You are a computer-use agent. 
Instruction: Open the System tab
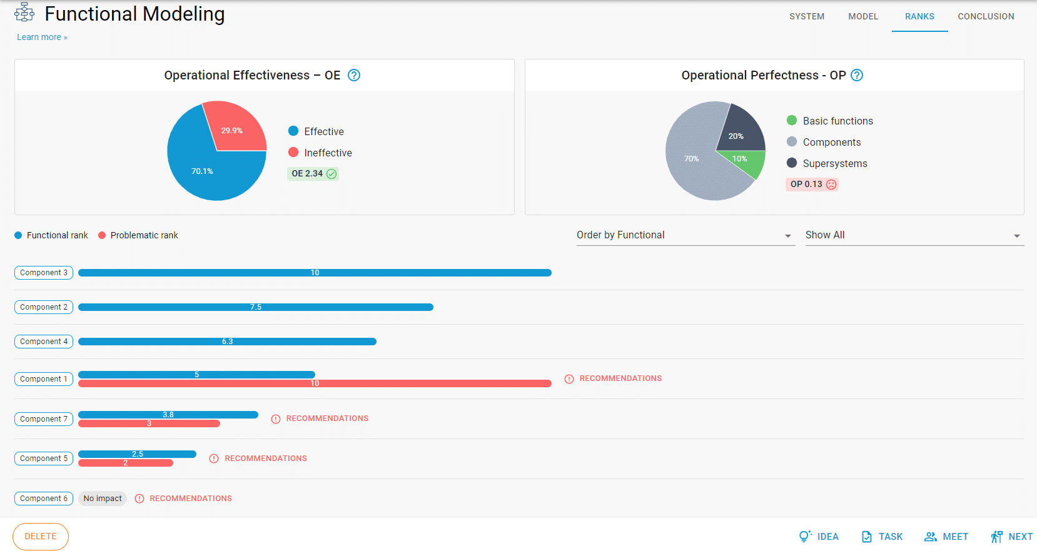coord(806,16)
